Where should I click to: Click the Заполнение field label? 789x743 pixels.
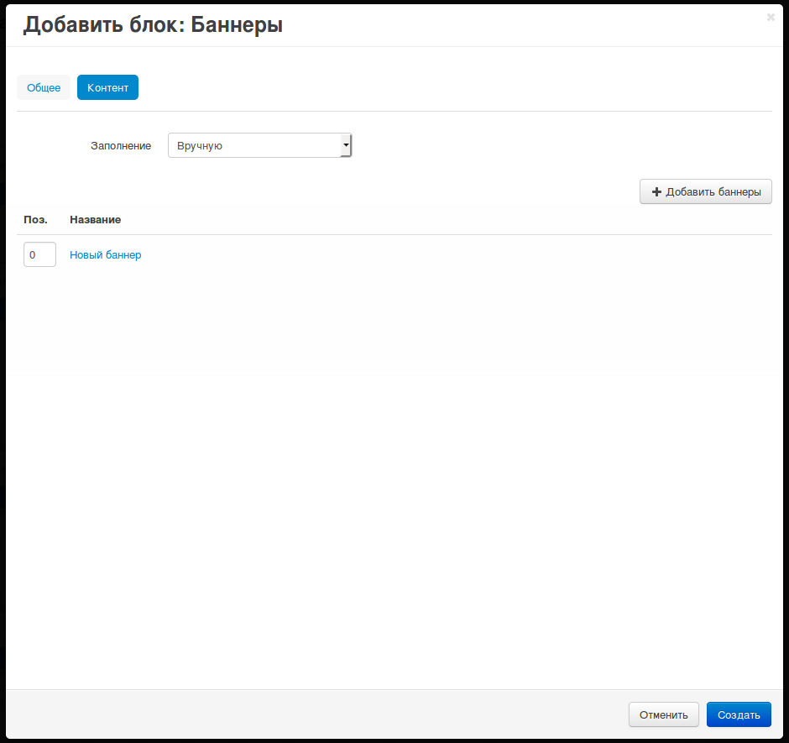[x=121, y=145]
